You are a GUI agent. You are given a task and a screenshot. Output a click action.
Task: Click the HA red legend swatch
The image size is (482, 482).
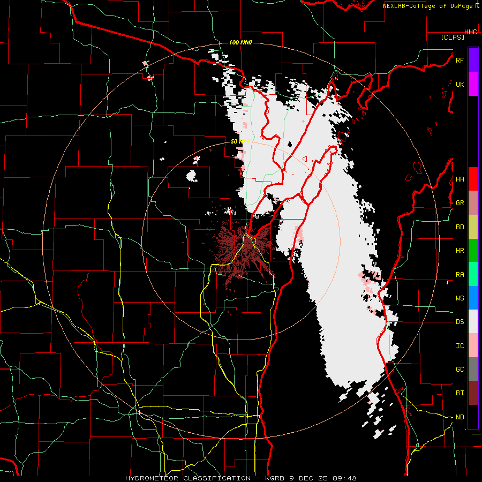pyautogui.click(x=473, y=179)
